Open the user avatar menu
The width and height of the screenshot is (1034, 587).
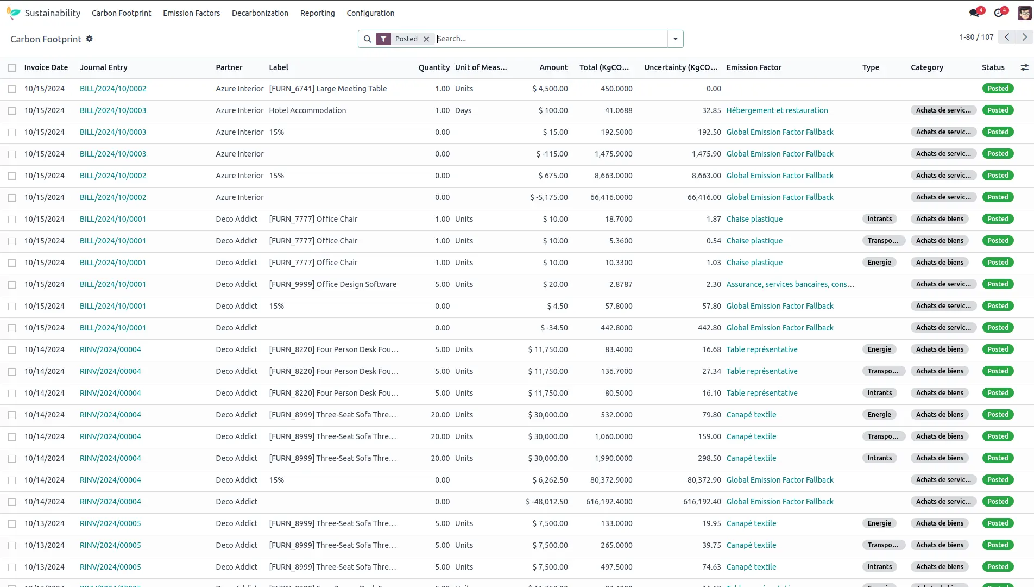coord(1024,13)
